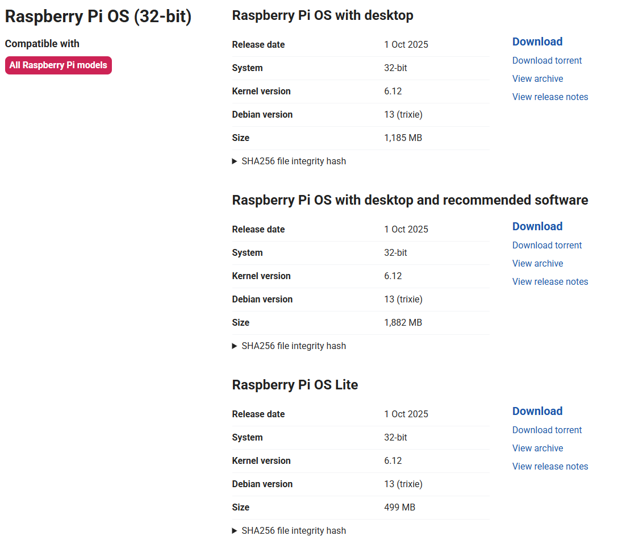Image resolution: width=618 pixels, height=548 pixels.
Task: View archive for desktop and recommended software
Action: (x=537, y=264)
